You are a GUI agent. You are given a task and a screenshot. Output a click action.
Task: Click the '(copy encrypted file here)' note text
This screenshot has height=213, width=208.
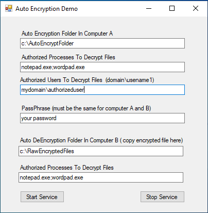(151, 140)
